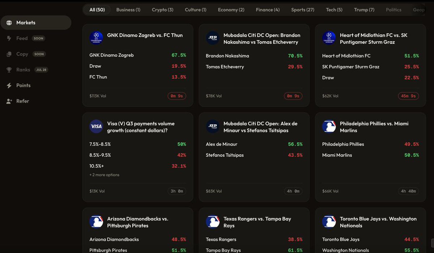Select the Trump (7) tab
Viewport: 434px width, 253px height.
pos(364,10)
